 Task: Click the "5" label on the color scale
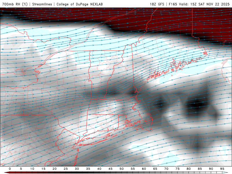click(21, 169)
